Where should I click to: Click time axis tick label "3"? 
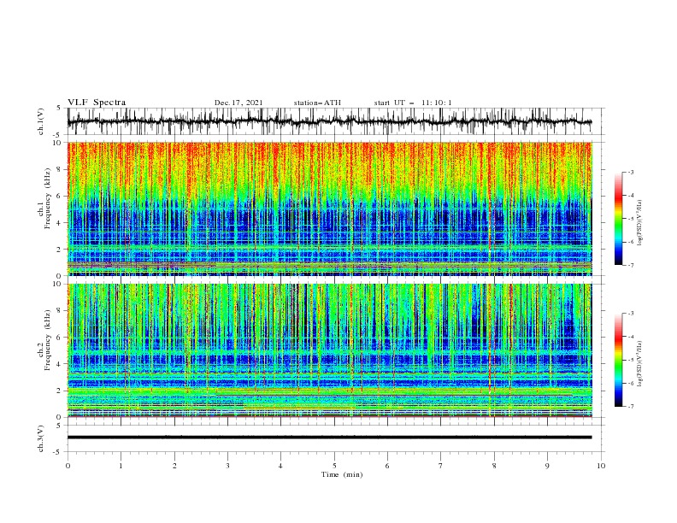[x=227, y=466]
